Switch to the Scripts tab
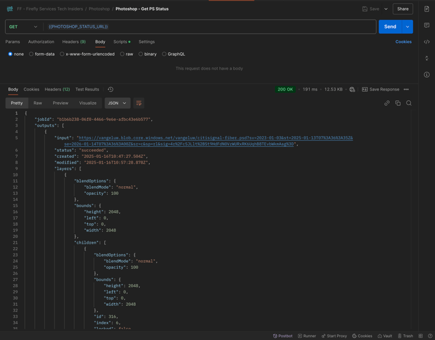 click(x=122, y=42)
